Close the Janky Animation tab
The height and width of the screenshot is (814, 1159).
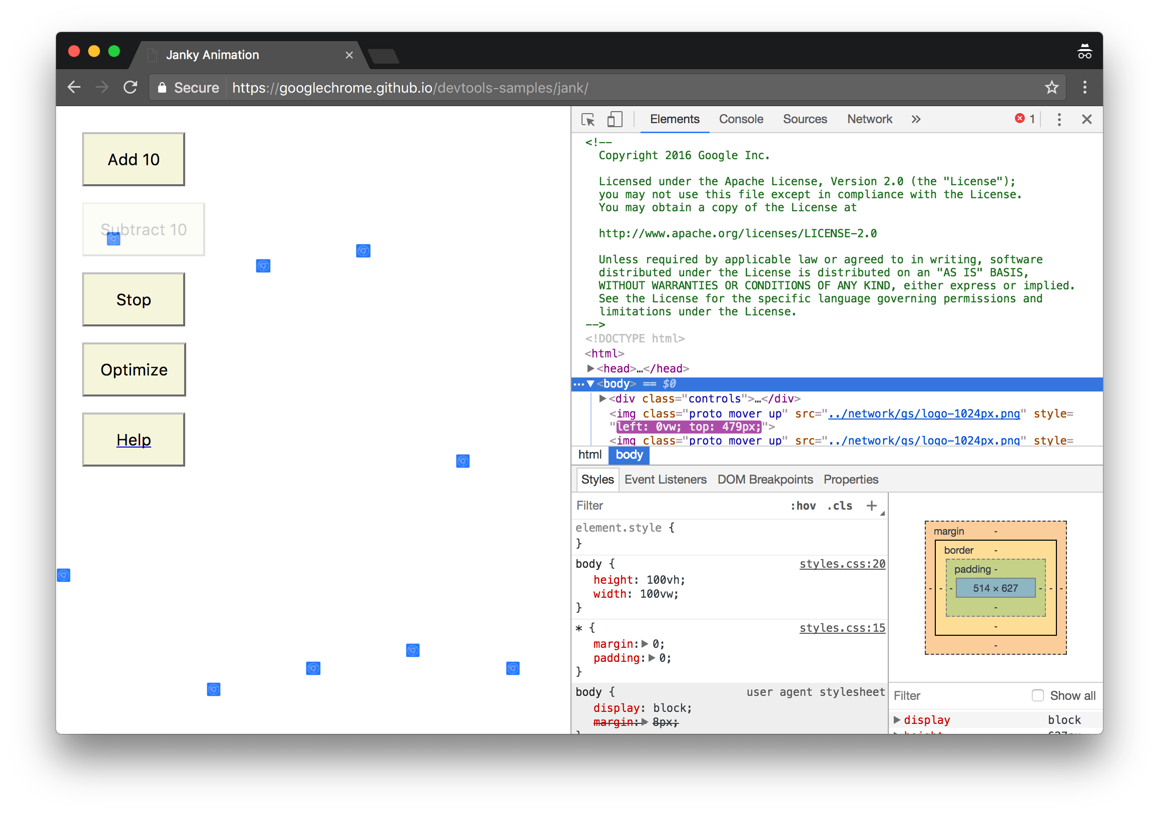pyautogui.click(x=349, y=55)
